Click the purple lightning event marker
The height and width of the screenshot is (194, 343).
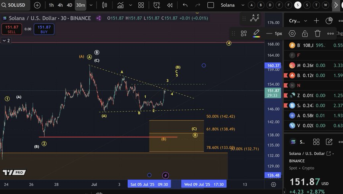click(165, 175)
